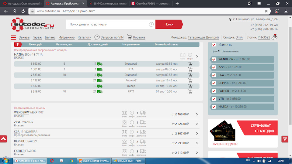View photo of WENDERW WEKR1107
This screenshot has height=164, width=292.
pos(124,114)
